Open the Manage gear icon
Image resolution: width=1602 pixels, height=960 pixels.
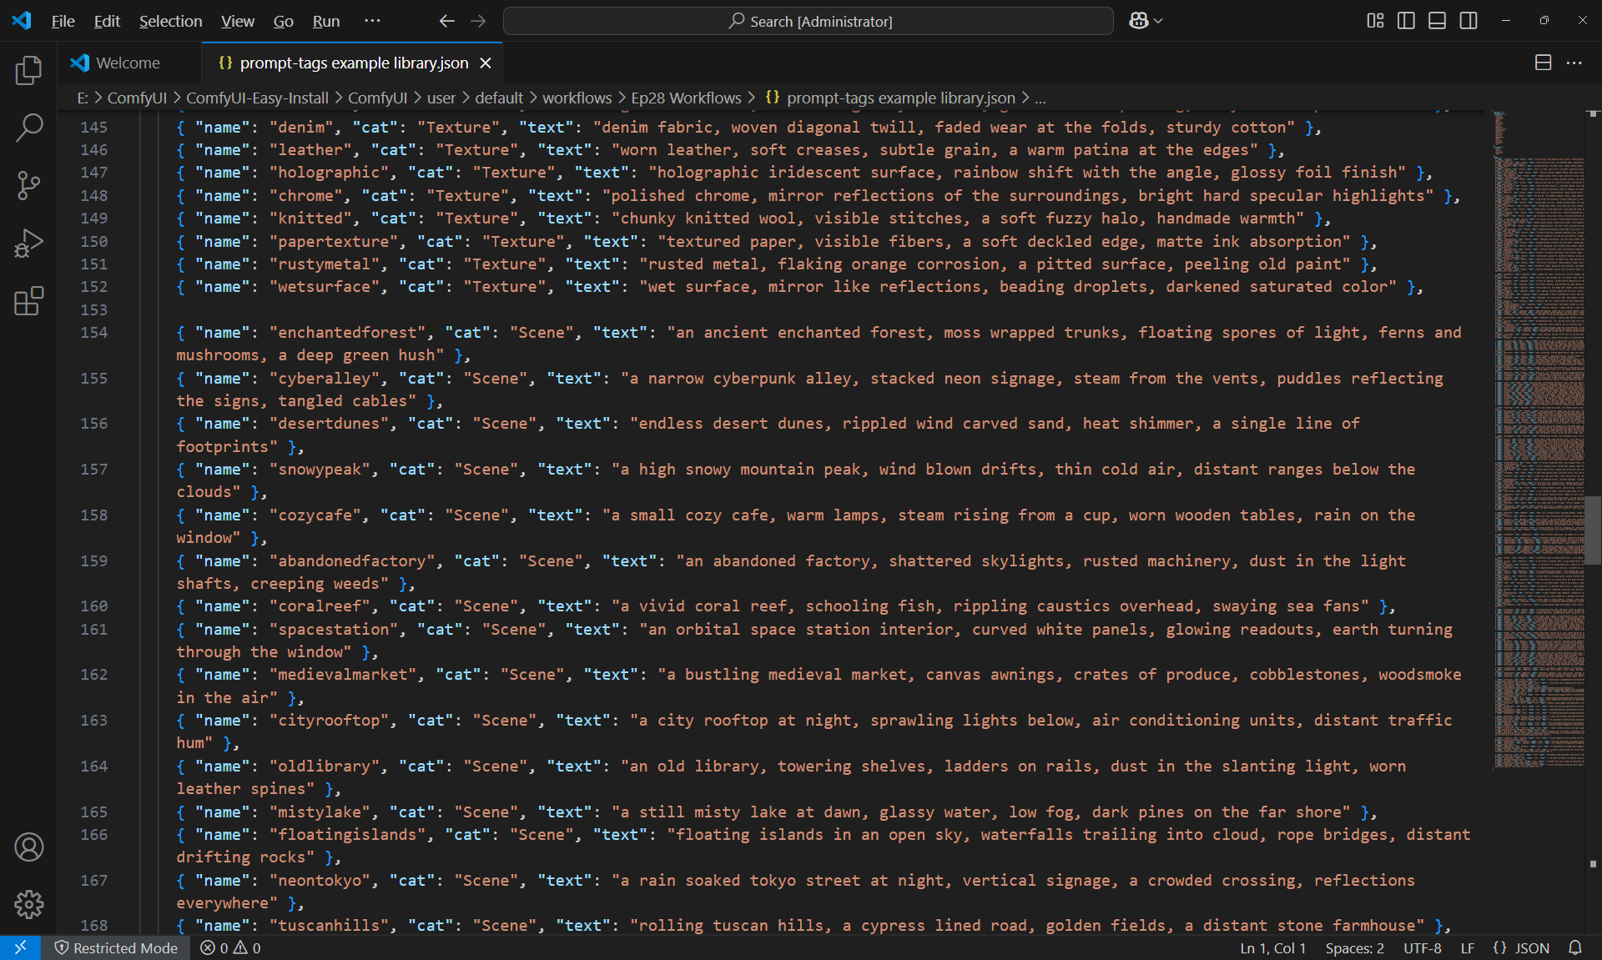pos(29,904)
